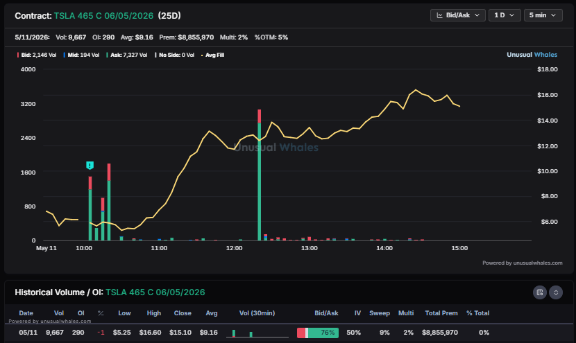Toggle the No Side 0 Vol legend item

pos(174,55)
